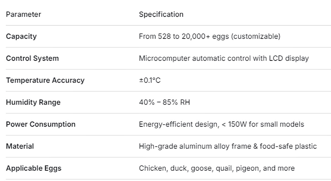Image resolution: width=331 pixels, height=181 pixels.
Task: Click the Material row label
Action: tap(20, 146)
